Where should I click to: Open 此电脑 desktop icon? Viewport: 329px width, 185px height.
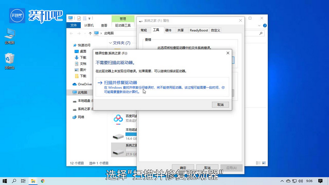click(10, 36)
